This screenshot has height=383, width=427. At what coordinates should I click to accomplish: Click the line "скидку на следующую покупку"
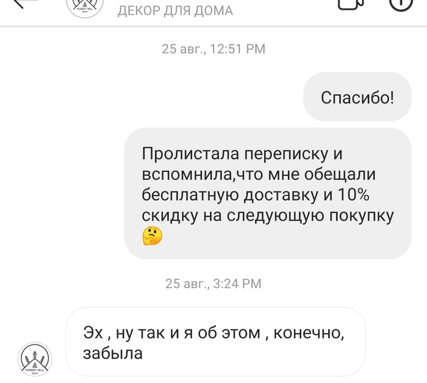tap(268, 216)
